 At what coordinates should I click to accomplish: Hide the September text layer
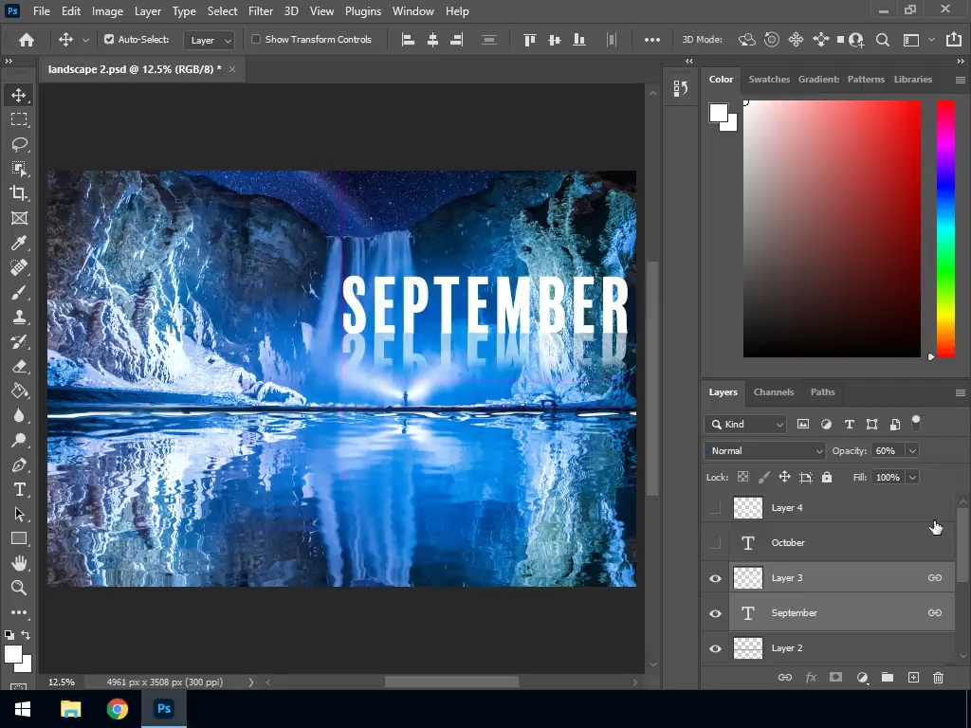pyautogui.click(x=715, y=613)
